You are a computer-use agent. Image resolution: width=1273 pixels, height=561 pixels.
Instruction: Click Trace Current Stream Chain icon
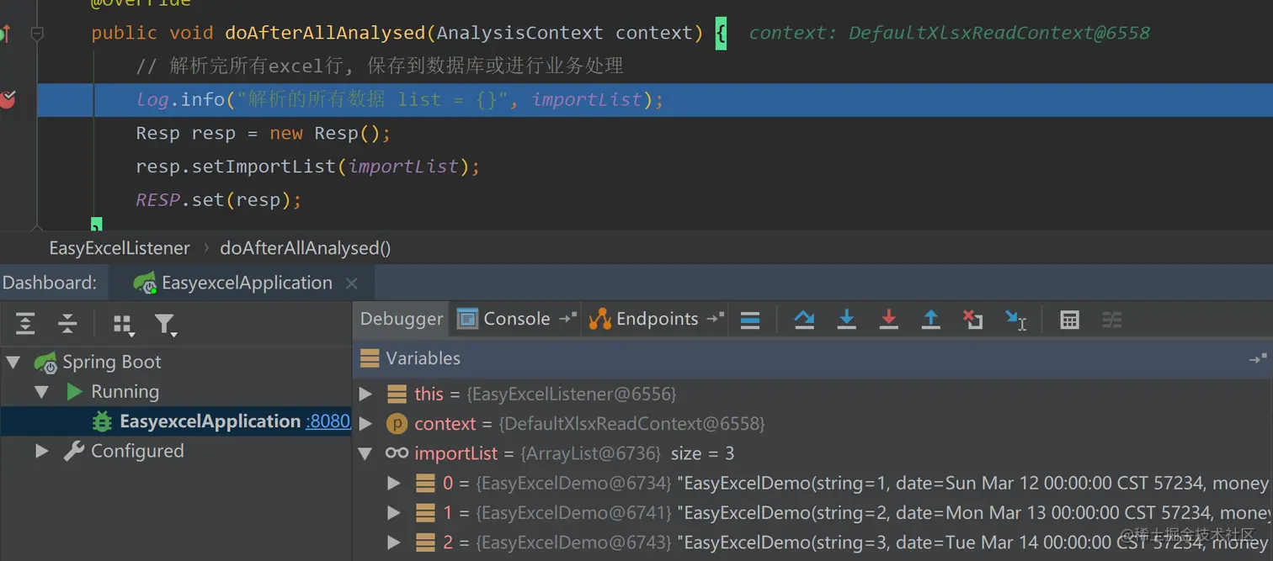click(1111, 320)
